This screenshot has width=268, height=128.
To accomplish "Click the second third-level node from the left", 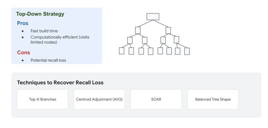I will pyautogui.click(x=145, y=40).
